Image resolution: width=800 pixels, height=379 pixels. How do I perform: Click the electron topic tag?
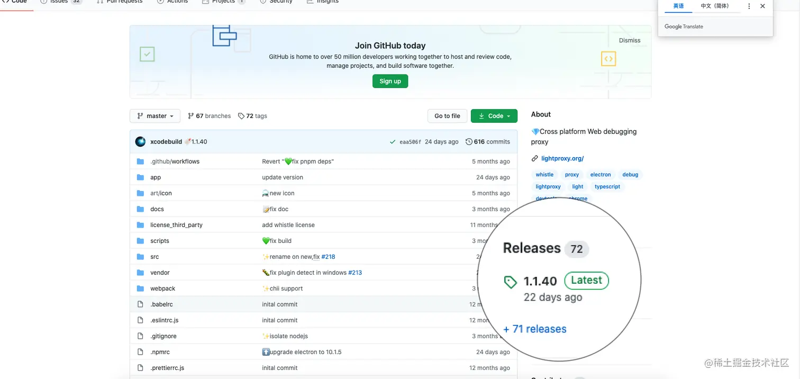point(601,175)
